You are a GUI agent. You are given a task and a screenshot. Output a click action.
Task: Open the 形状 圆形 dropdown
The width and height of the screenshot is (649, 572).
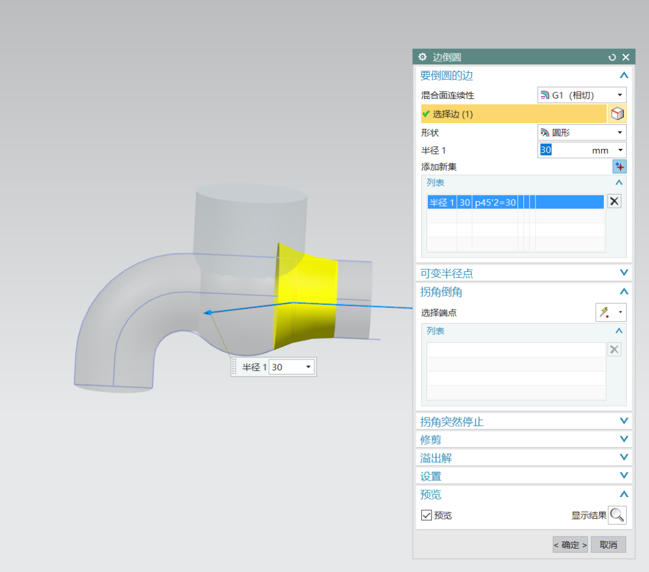pyautogui.click(x=582, y=133)
